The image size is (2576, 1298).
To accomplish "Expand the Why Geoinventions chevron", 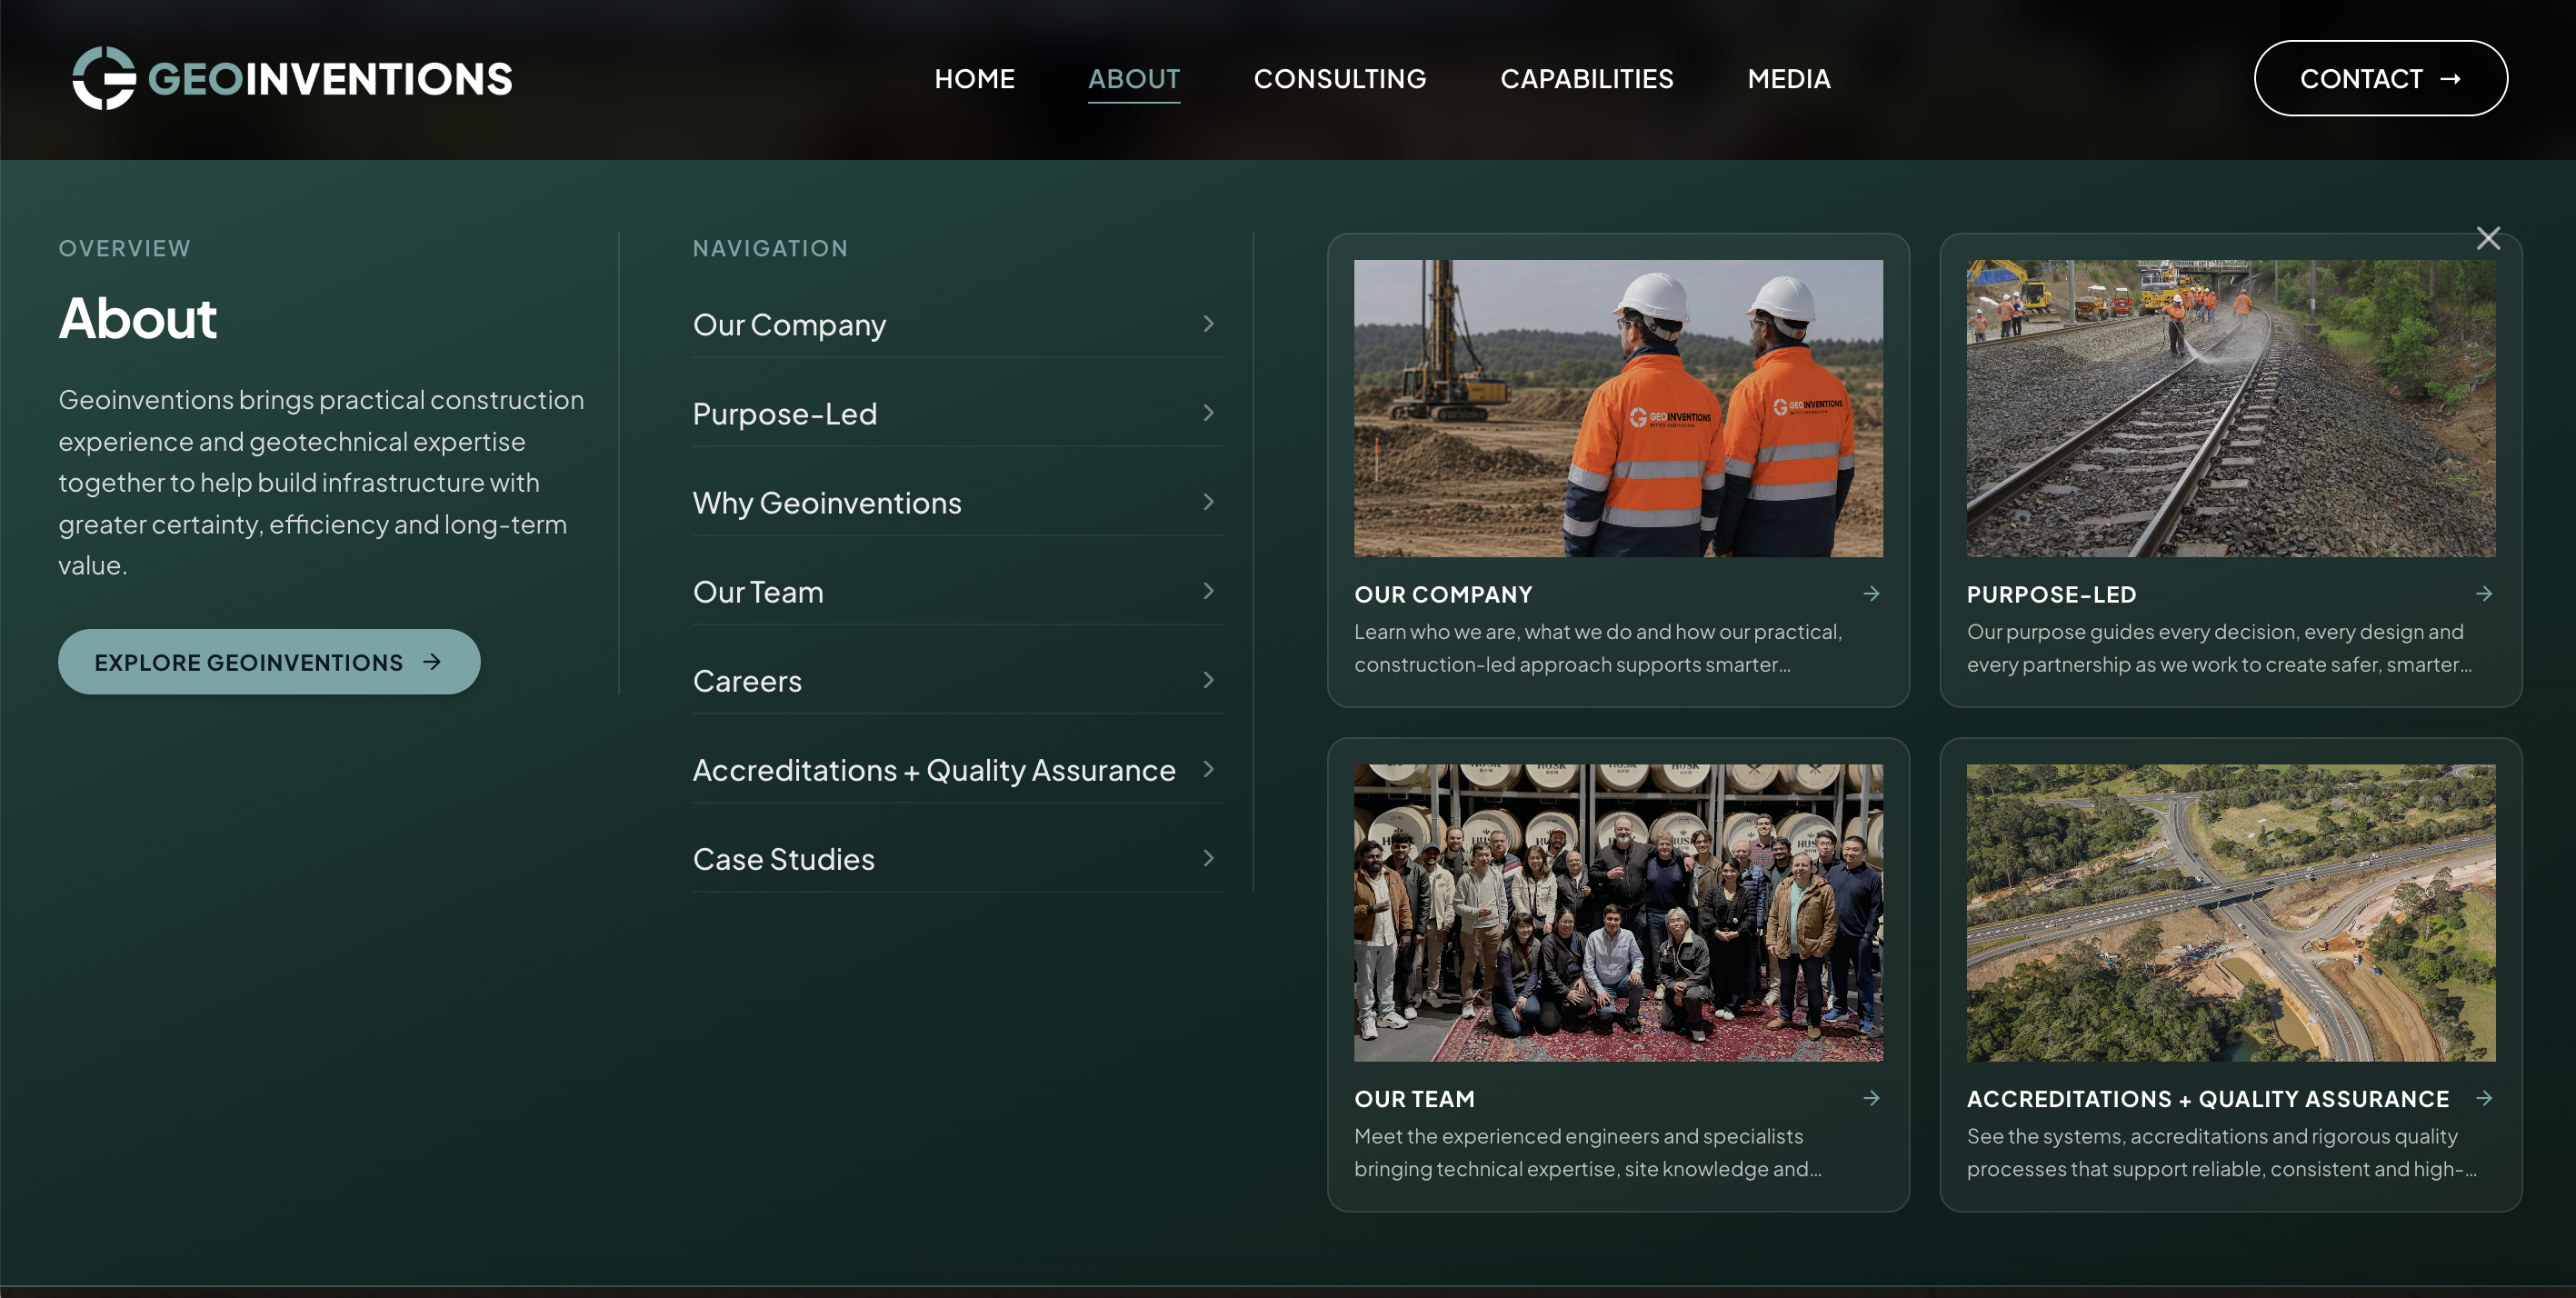I will click(1208, 502).
